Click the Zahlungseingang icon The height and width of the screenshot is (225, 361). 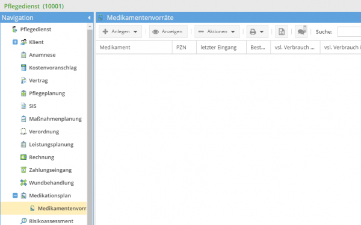pyautogui.click(x=23, y=170)
